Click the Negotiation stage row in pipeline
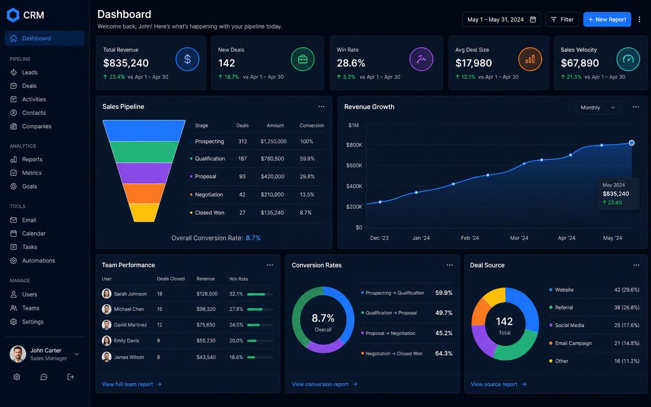 coord(257,194)
